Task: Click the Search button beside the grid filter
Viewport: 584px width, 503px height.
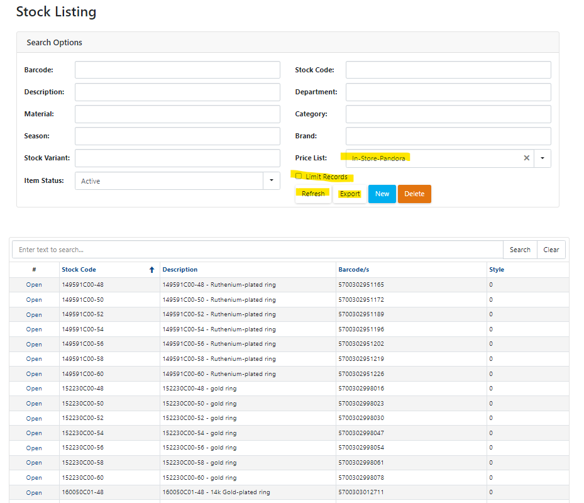Action: (x=520, y=250)
